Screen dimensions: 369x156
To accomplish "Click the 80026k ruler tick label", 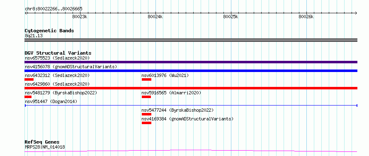I will tap(306, 17).
